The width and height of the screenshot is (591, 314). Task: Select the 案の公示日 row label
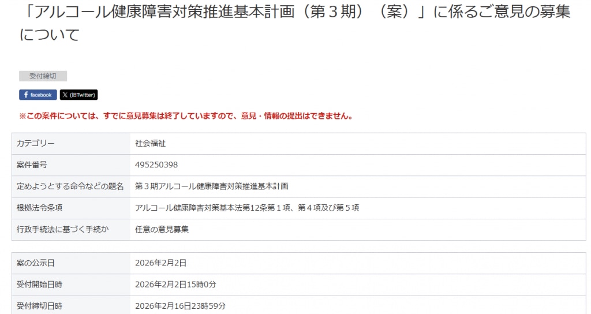[x=36, y=263]
